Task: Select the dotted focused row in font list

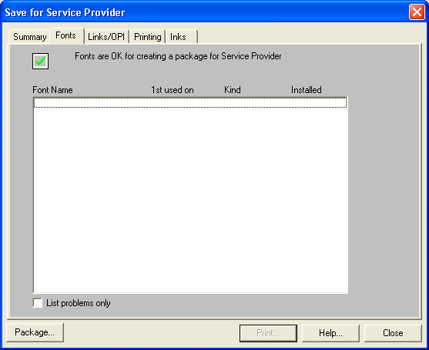Action: 190,103
